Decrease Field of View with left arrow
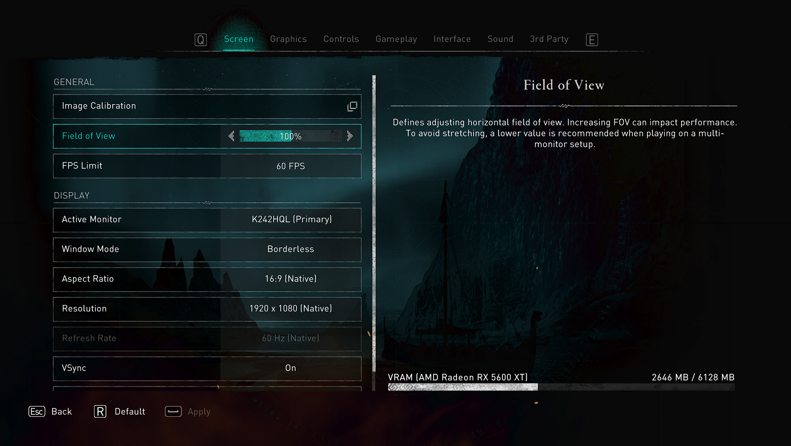 click(x=231, y=136)
